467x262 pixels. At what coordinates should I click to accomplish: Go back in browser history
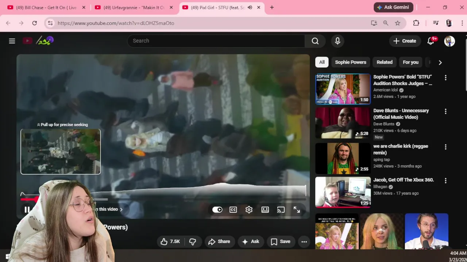[x=8, y=23]
